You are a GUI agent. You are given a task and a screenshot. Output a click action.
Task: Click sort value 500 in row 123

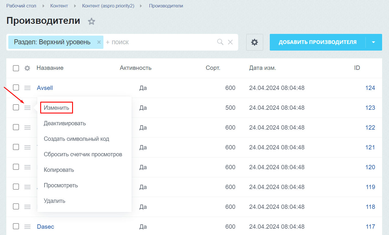tap(230, 108)
